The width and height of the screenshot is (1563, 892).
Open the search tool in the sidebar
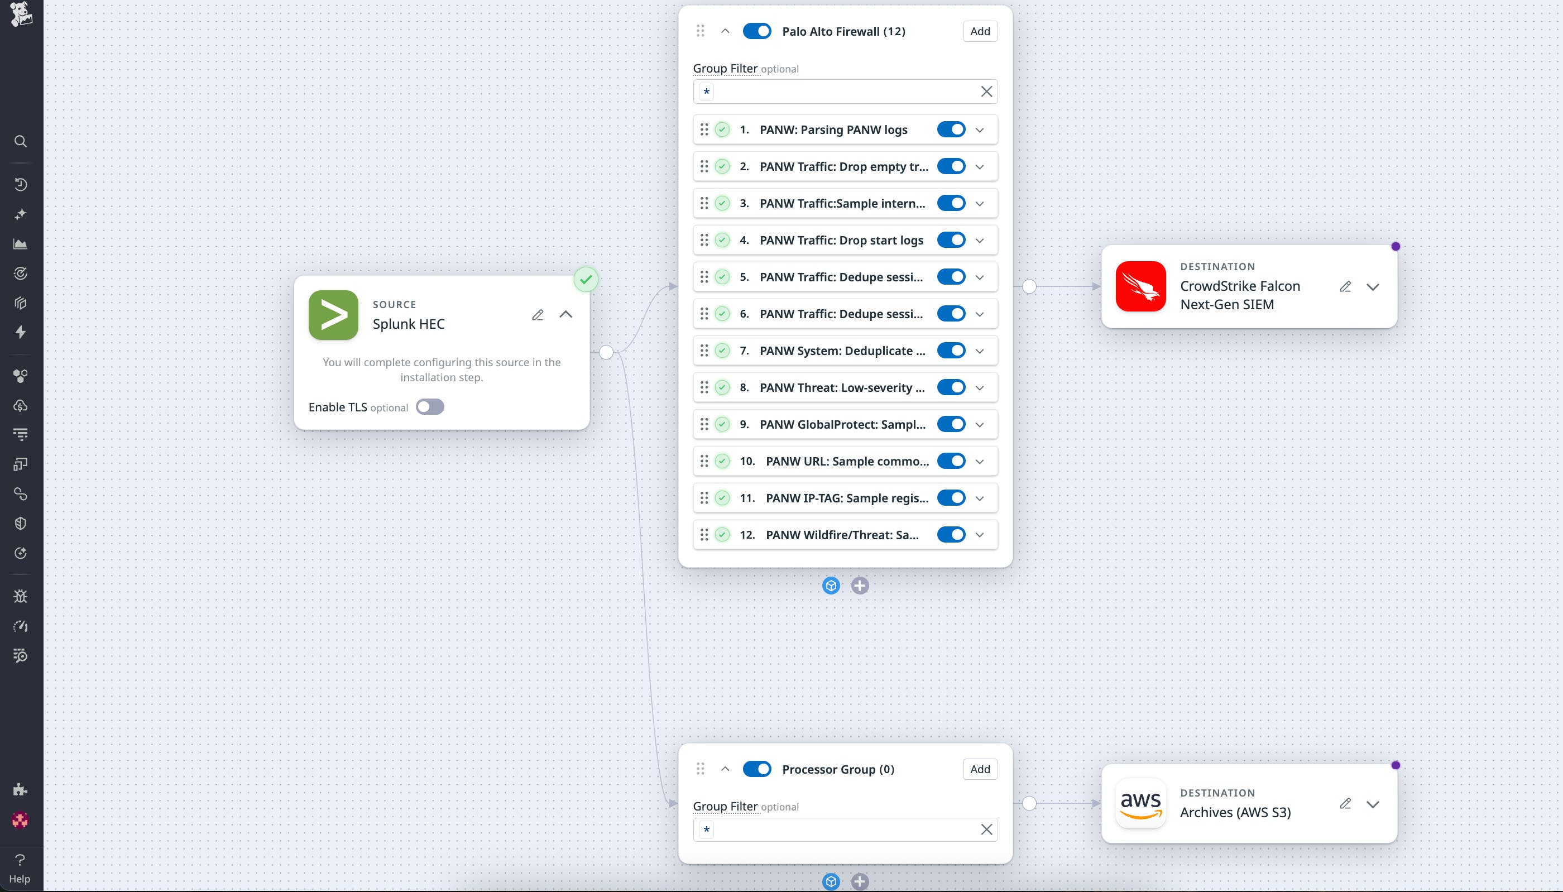pyautogui.click(x=21, y=142)
